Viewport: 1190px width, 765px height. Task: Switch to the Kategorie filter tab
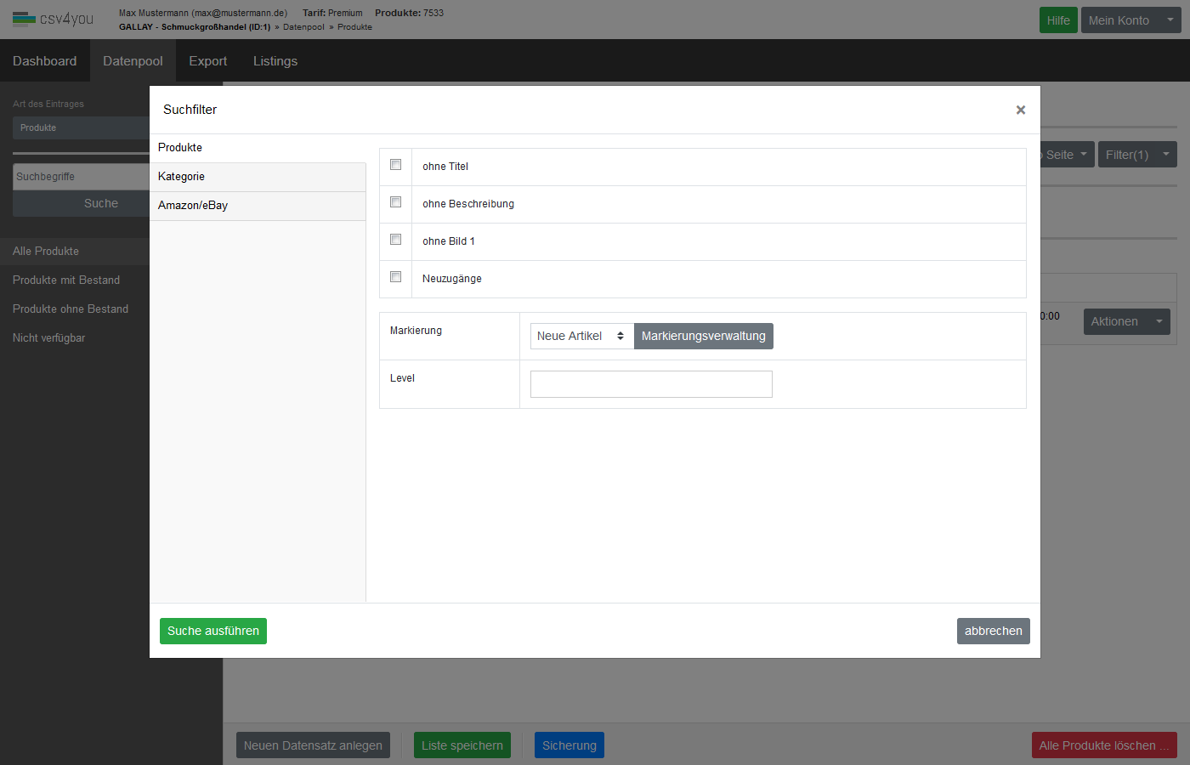pyautogui.click(x=258, y=177)
